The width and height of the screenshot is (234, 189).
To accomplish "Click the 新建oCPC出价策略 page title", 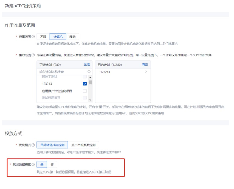I will [23, 6].
